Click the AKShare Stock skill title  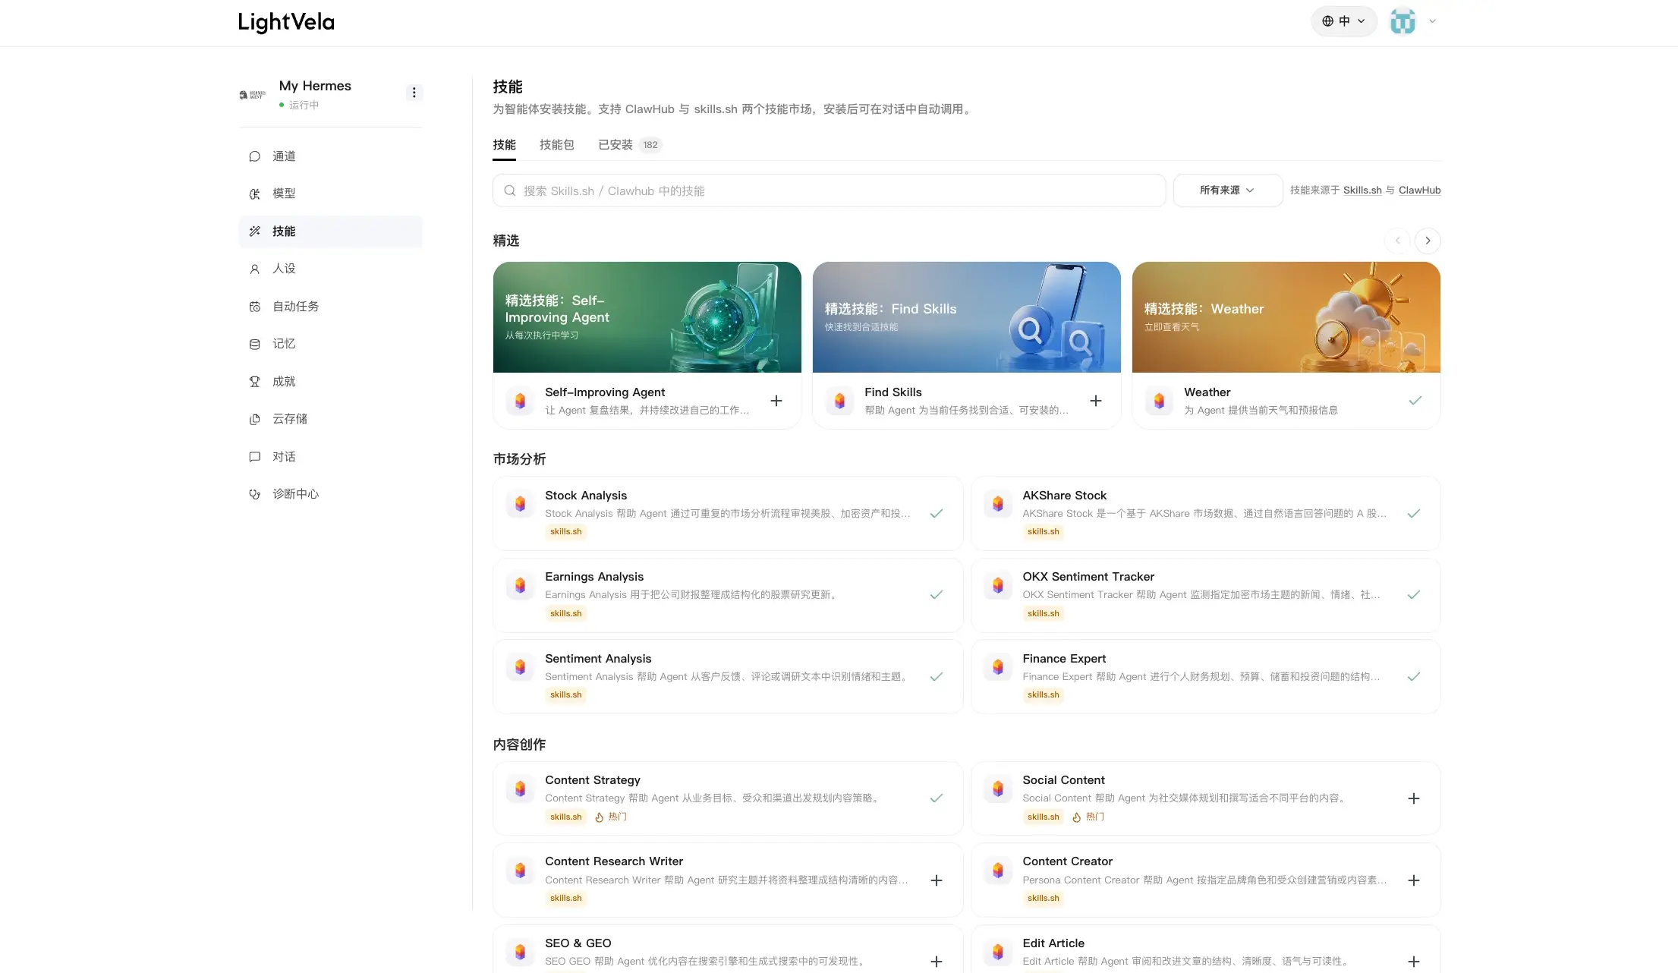(1064, 496)
